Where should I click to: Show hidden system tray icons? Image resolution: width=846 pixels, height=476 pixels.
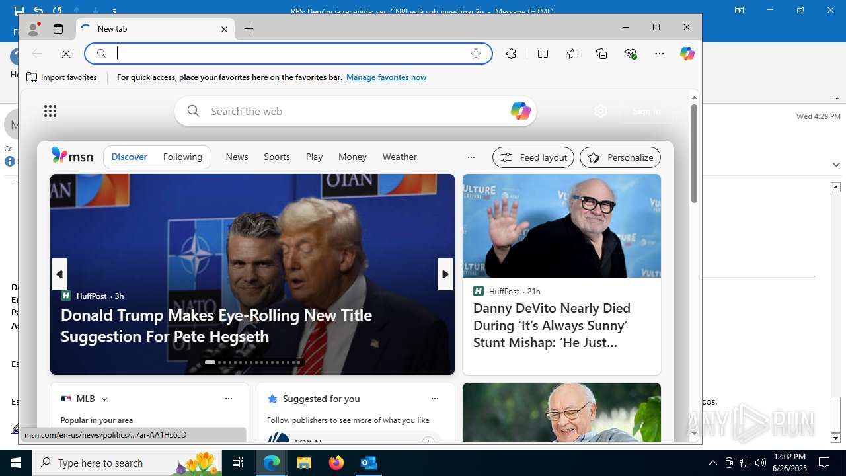pos(712,463)
